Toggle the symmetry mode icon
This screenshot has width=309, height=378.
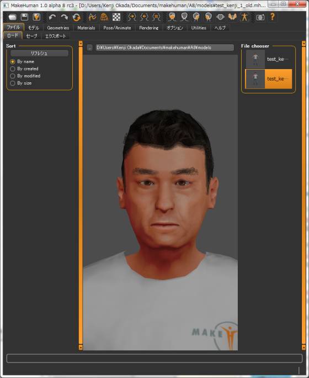[x=156, y=17]
